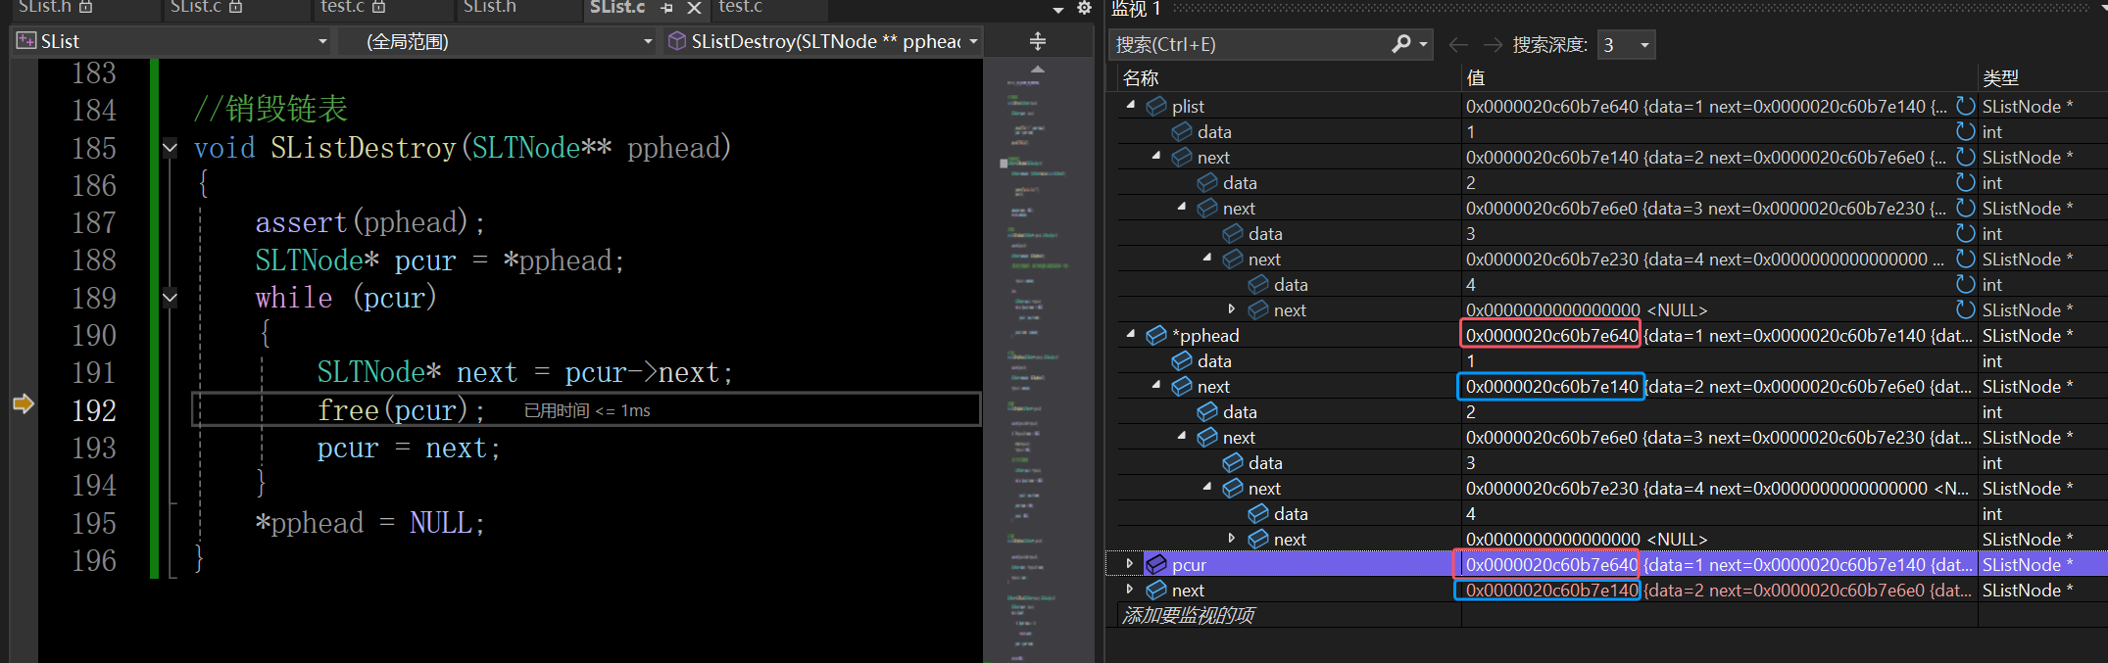Viewport: 2108px width, 663px height.
Task: Expand the top-level next watch below pcur
Action: 1130,589
